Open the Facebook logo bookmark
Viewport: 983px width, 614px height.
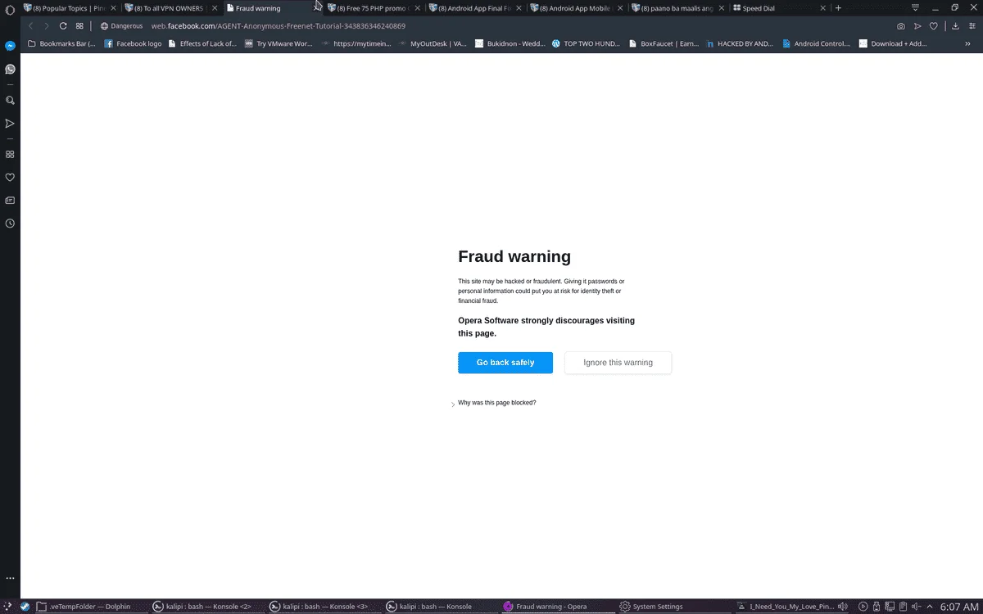pyautogui.click(x=133, y=44)
